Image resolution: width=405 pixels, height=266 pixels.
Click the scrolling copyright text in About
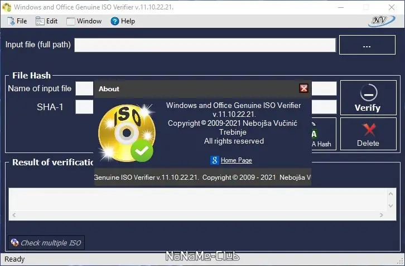point(202,178)
